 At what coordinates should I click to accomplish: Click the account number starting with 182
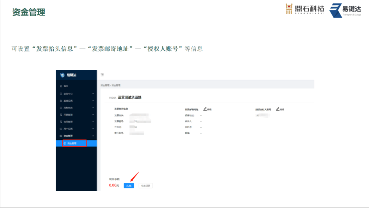[262, 115]
